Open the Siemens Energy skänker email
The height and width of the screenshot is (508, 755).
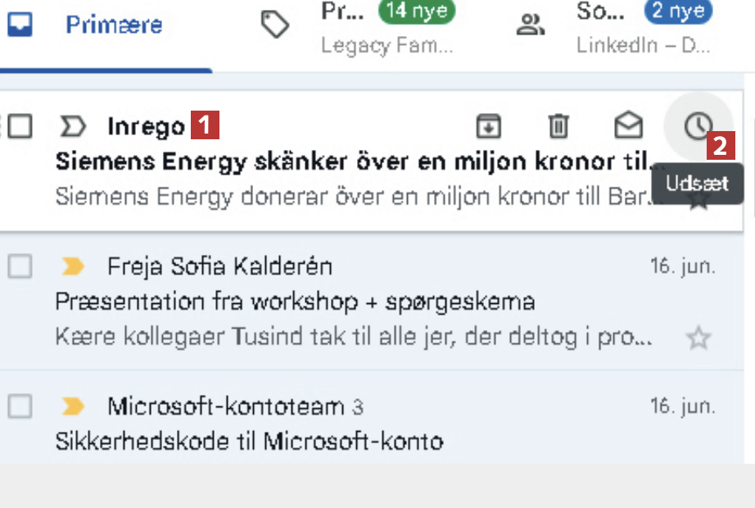coord(352,162)
